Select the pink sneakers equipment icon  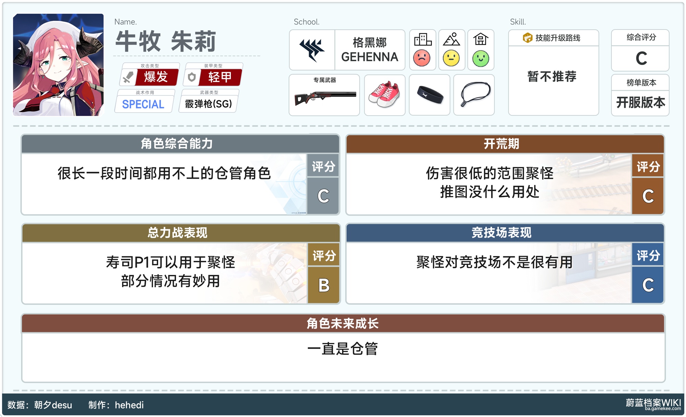pyautogui.click(x=385, y=95)
